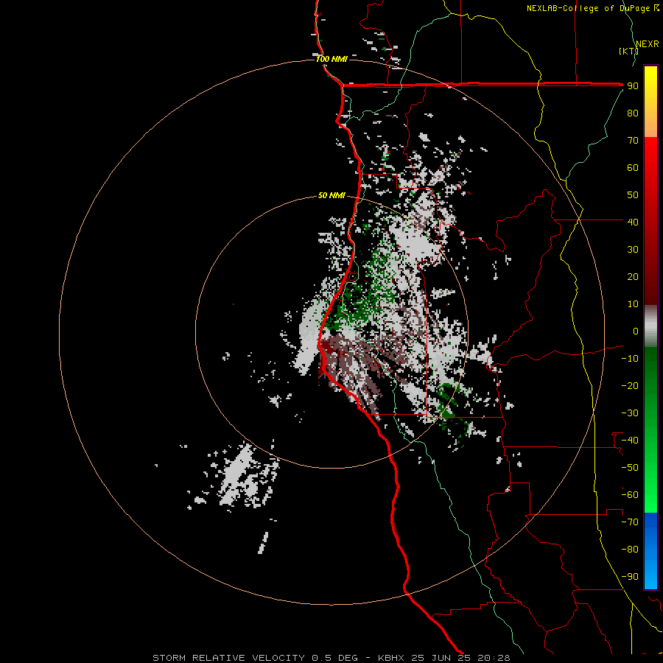This screenshot has width=663, height=663.
Task: Click the 60 value on velocity scale
Action: click(x=633, y=167)
